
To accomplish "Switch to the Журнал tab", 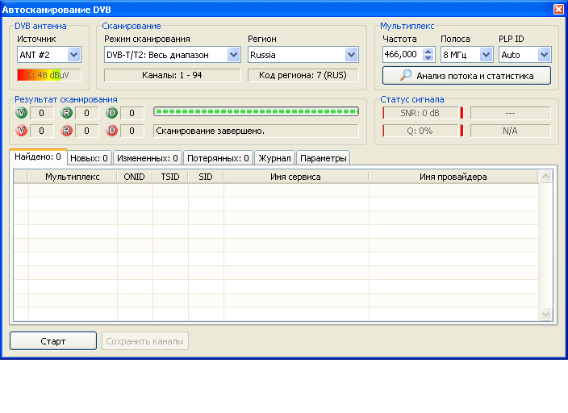I will point(274,158).
